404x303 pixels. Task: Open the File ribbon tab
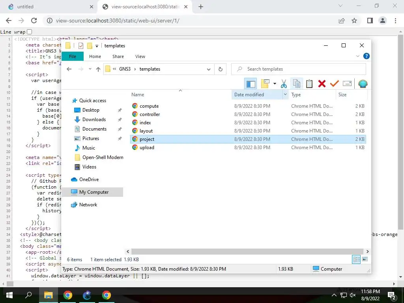tap(73, 56)
